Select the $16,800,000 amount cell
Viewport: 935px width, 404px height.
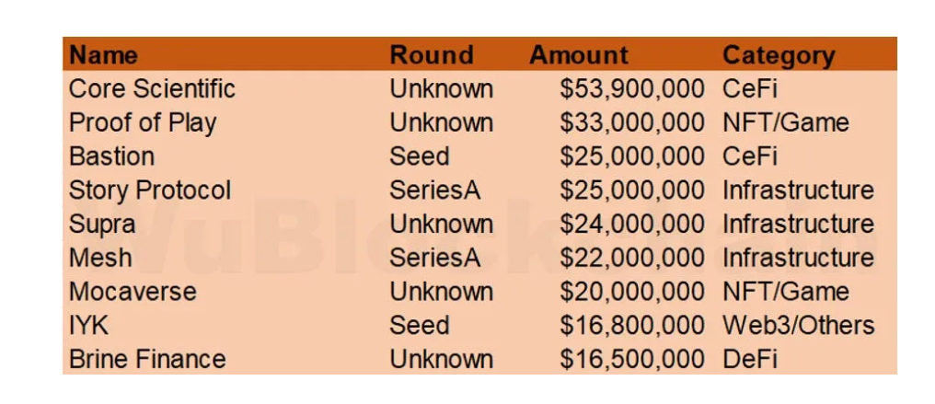coord(632,326)
